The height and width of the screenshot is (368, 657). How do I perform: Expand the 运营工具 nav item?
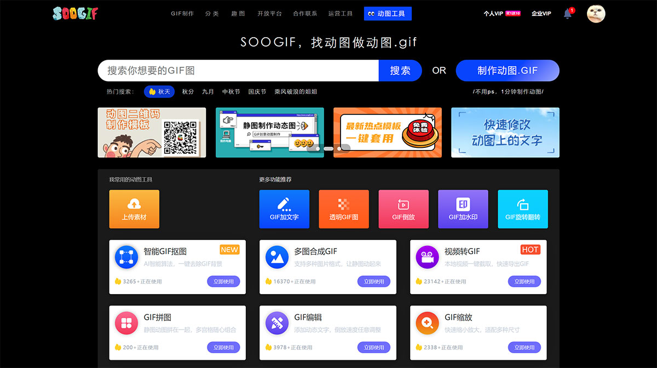point(341,13)
